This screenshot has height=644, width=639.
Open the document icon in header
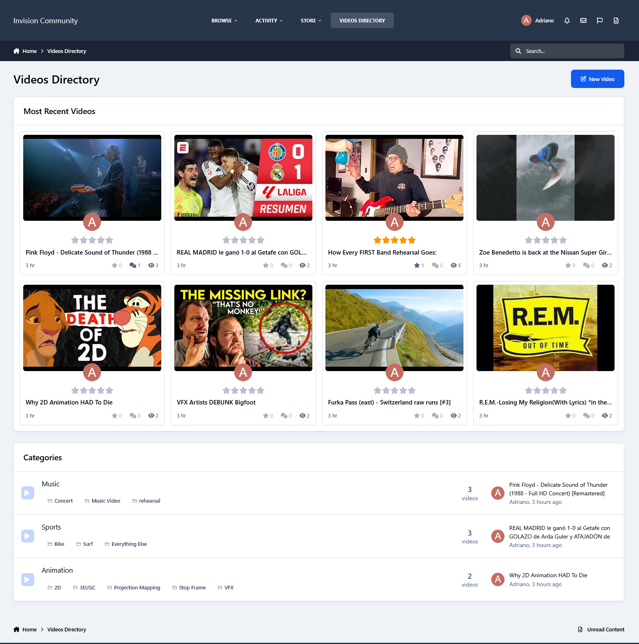coord(616,20)
